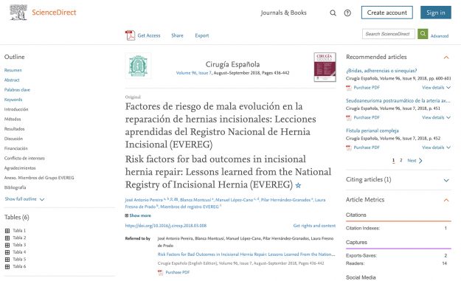Click the green search submit button
Viewport: 461px width, 281px height.
[423, 34]
